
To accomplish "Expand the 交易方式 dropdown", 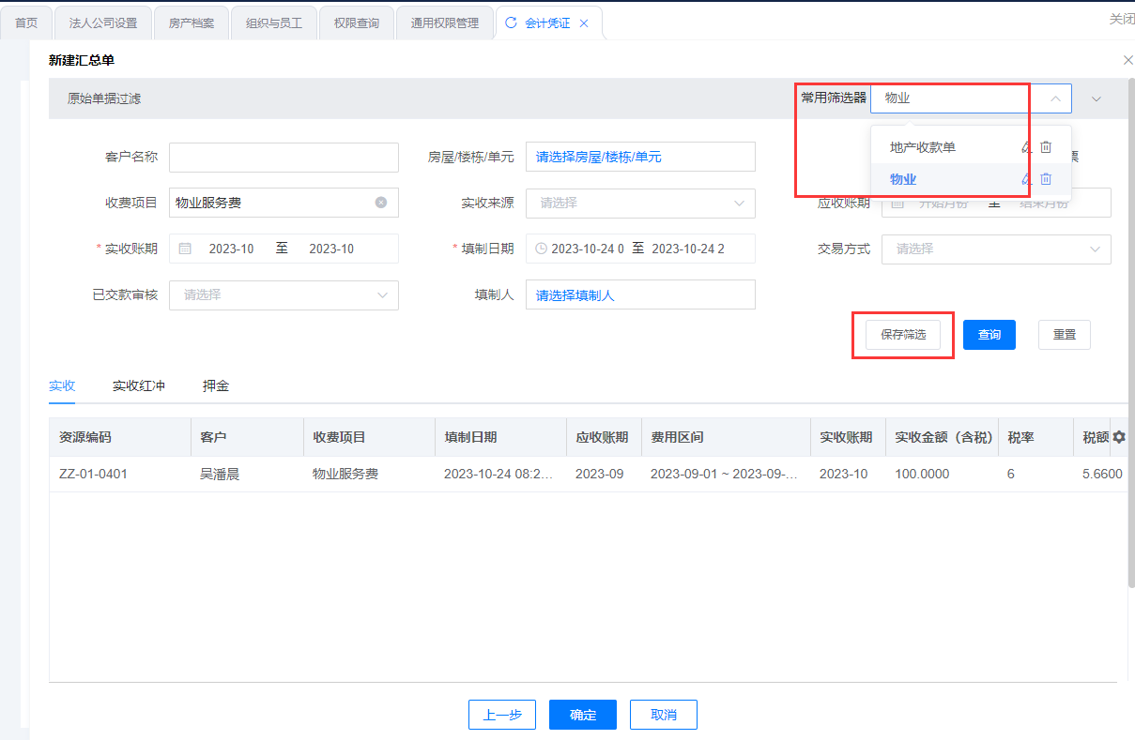I will (x=996, y=249).
